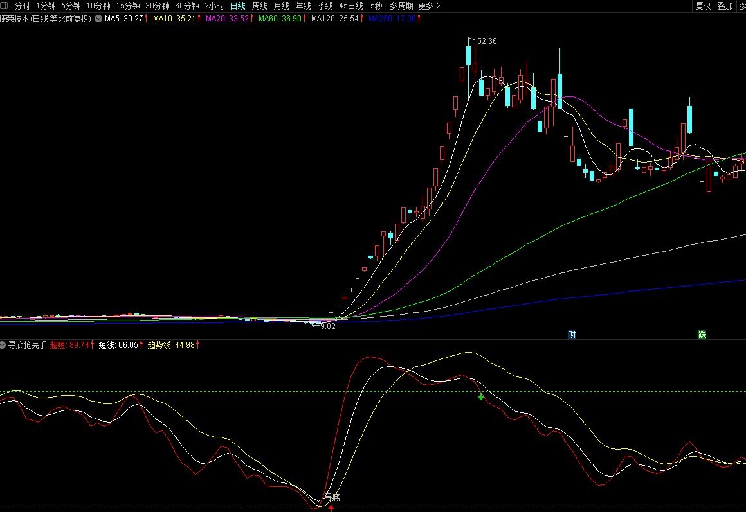Switch chart period to 周线

click(260, 6)
